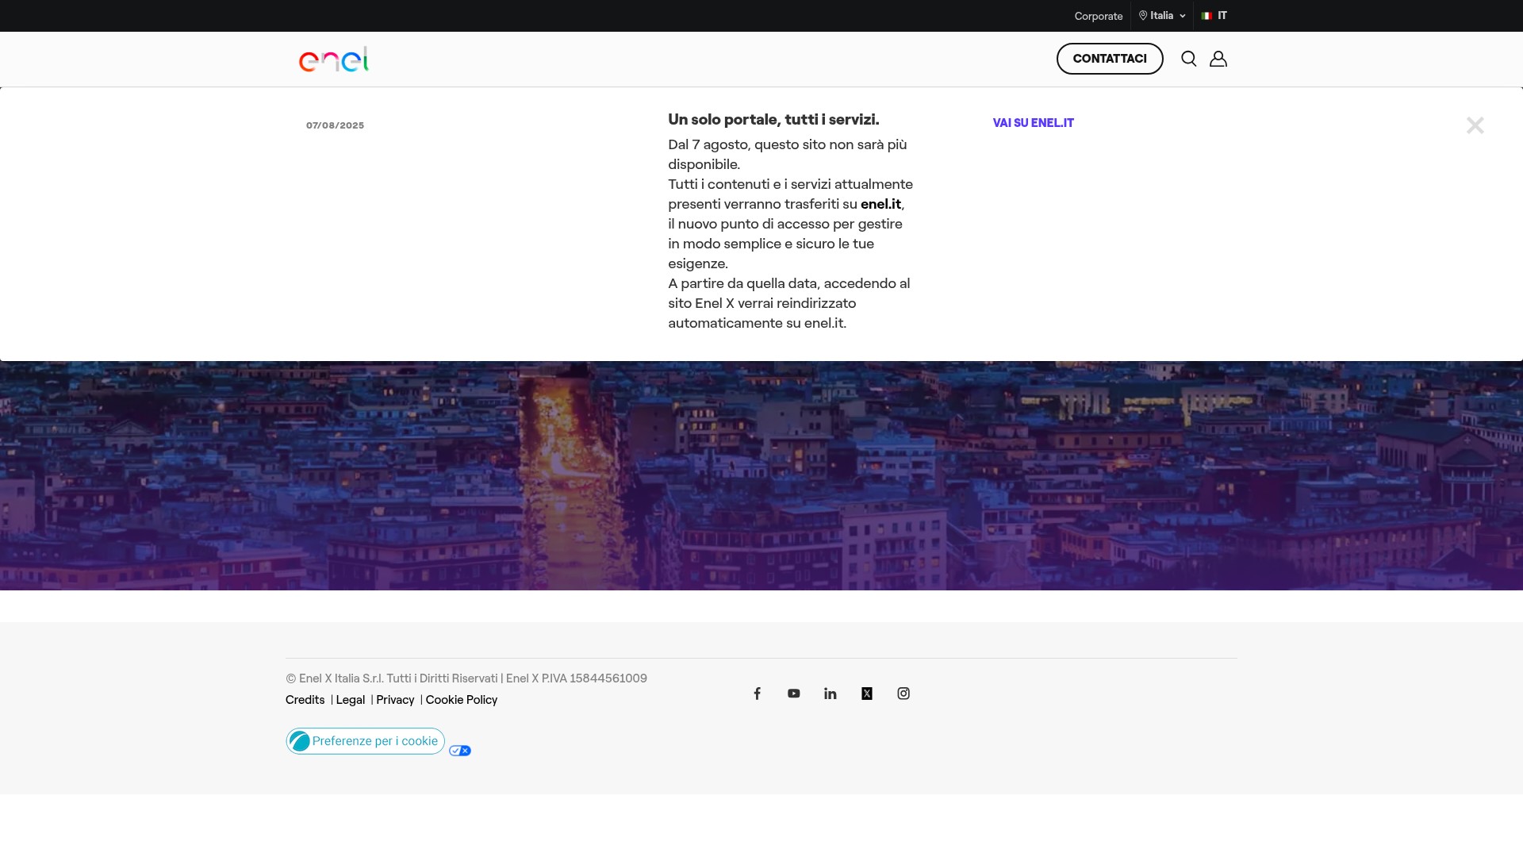Image resolution: width=1523 pixels, height=857 pixels.
Task: Click the heading Un solo portale, tutti i servizi.
Action: (773, 120)
